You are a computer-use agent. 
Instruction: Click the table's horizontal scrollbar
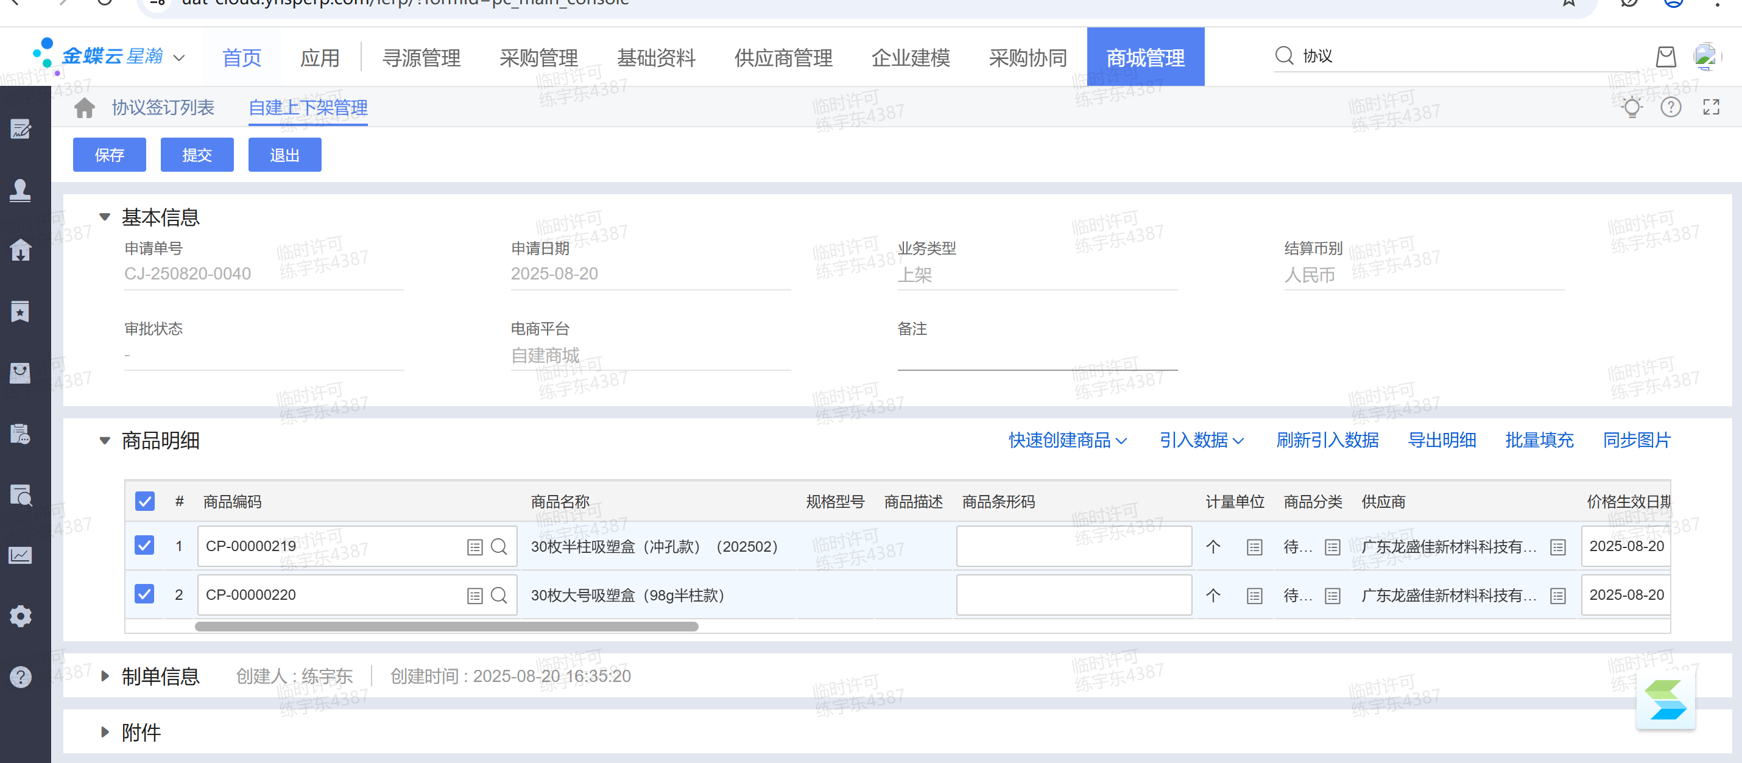pyautogui.click(x=446, y=627)
